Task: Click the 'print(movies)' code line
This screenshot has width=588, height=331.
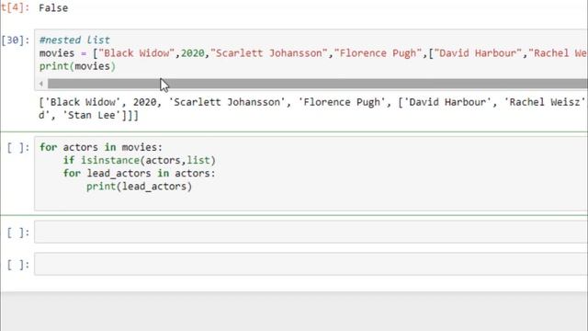Action: click(x=77, y=66)
